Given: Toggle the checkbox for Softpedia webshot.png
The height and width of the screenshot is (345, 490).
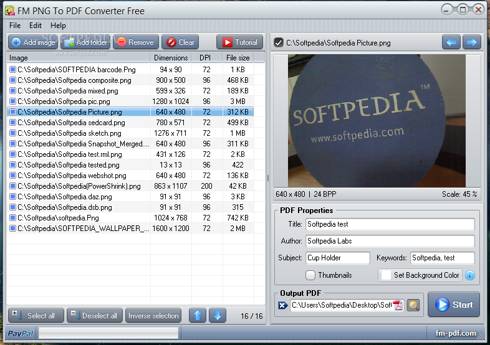Looking at the screenshot, I should pyautogui.click(x=12, y=176).
